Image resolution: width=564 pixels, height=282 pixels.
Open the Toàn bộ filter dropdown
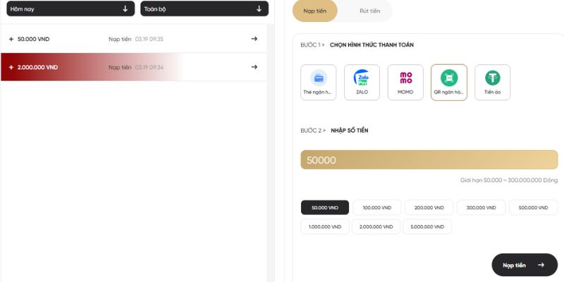(x=204, y=8)
